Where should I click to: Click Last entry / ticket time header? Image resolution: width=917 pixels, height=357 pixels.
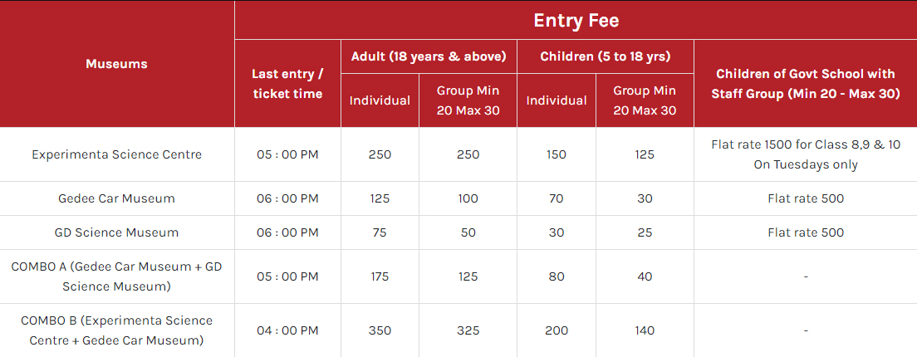point(287,84)
